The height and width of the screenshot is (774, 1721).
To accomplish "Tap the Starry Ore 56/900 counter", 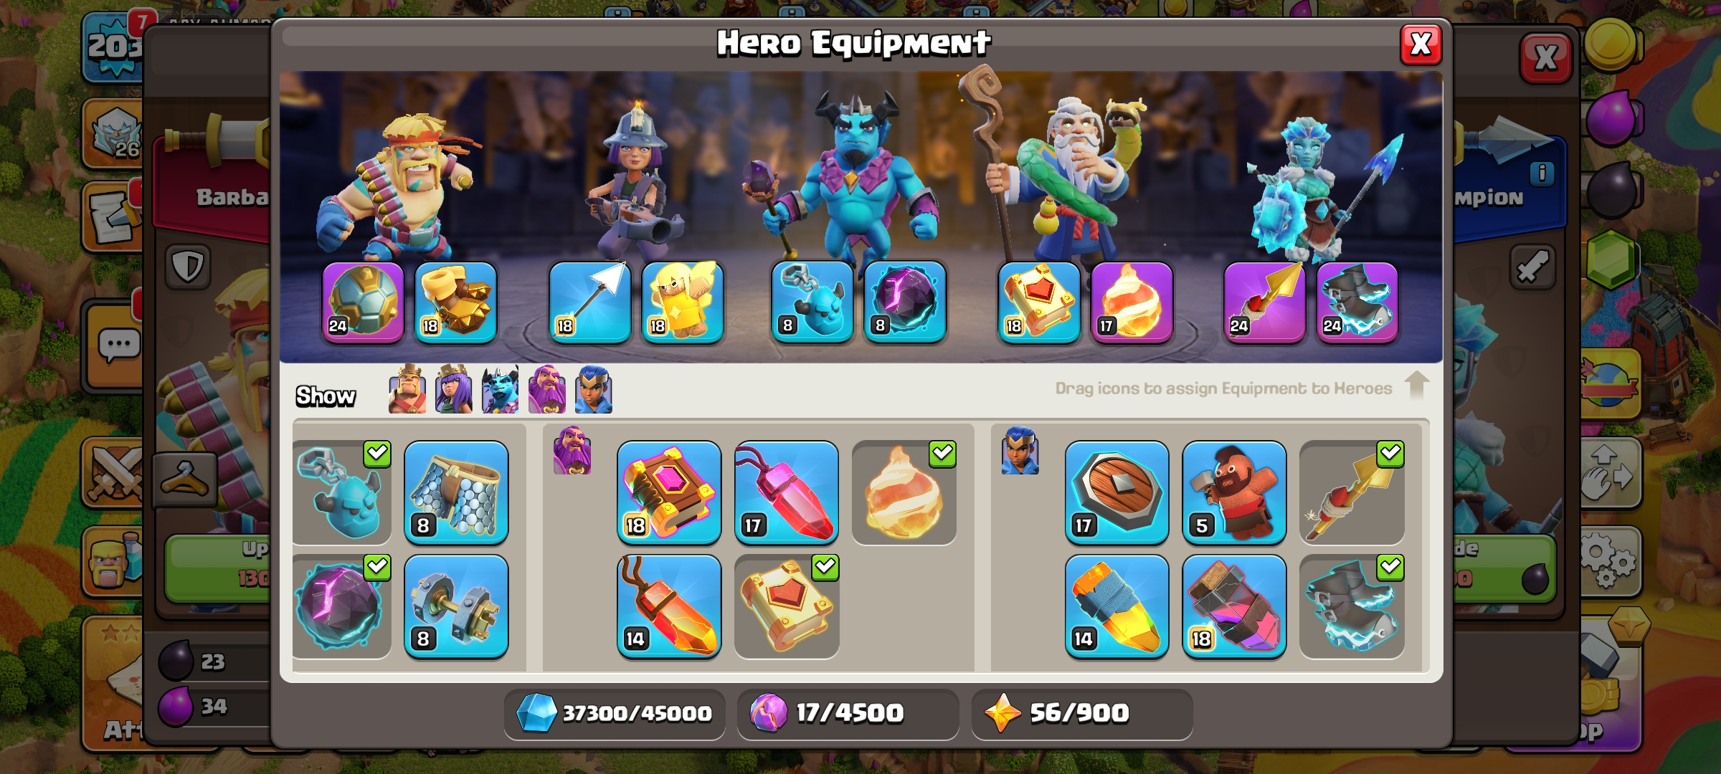I will 1081,713.
